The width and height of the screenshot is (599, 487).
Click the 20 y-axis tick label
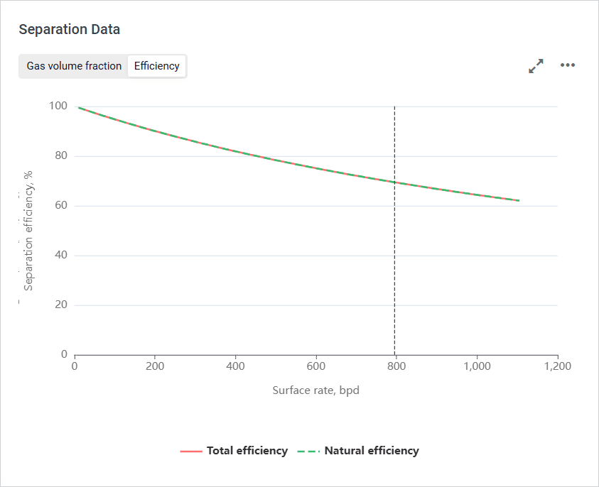tap(60, 305)
